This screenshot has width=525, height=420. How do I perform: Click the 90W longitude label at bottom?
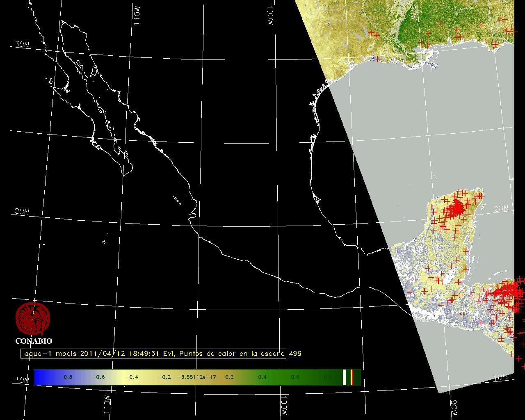(x=454, y=407)
